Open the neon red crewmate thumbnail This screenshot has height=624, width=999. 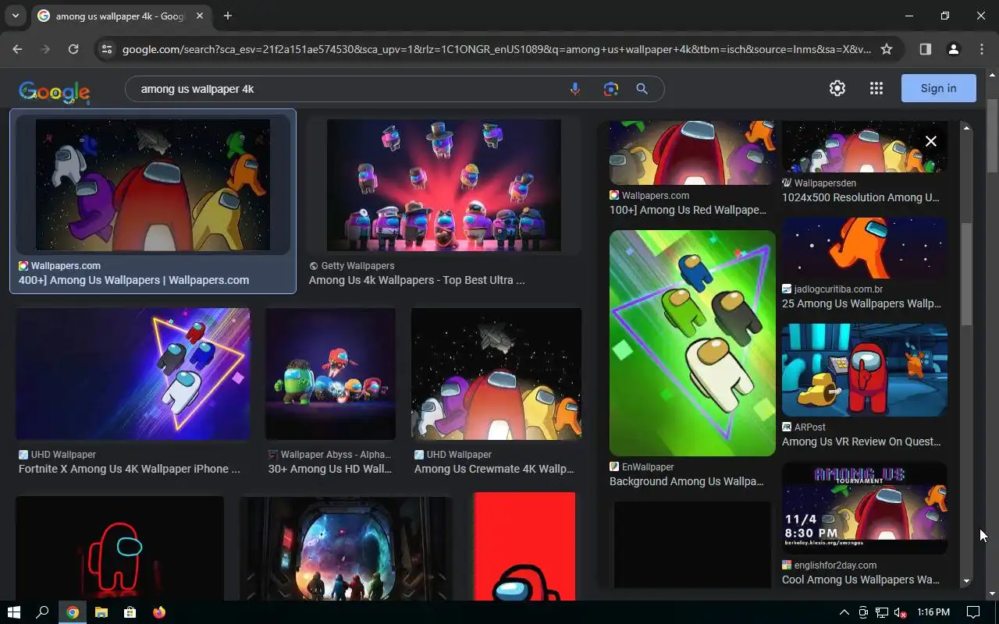click(119, 548)
